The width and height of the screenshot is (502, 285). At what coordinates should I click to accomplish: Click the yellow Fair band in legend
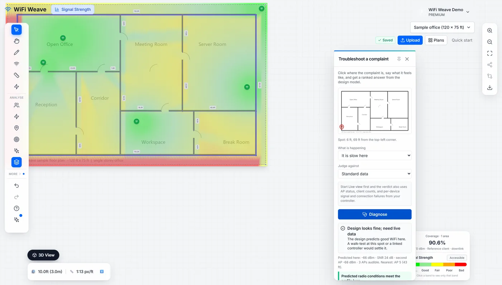(437, 265)
